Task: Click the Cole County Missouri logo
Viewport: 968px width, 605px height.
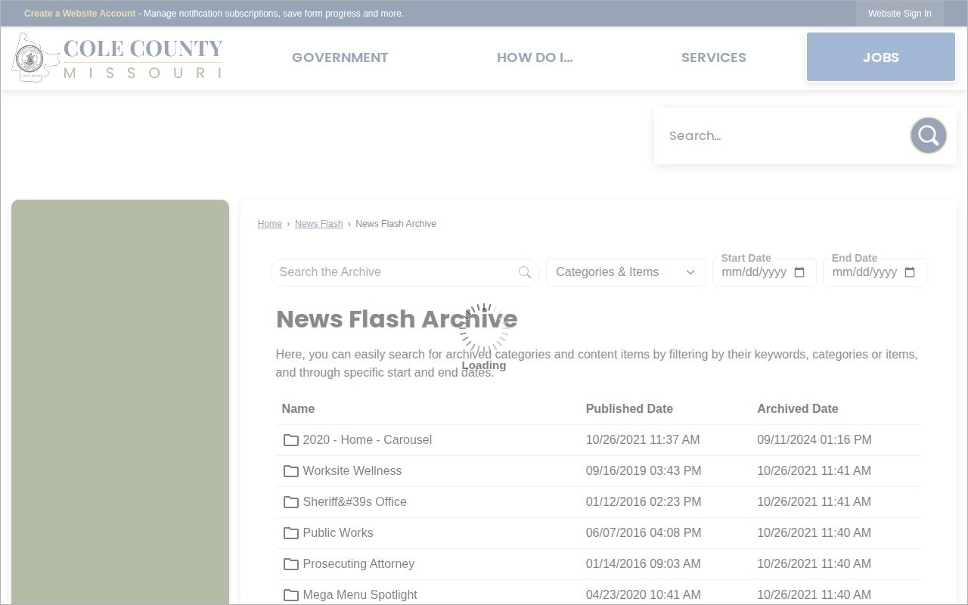Action: [x=117, y=57]
